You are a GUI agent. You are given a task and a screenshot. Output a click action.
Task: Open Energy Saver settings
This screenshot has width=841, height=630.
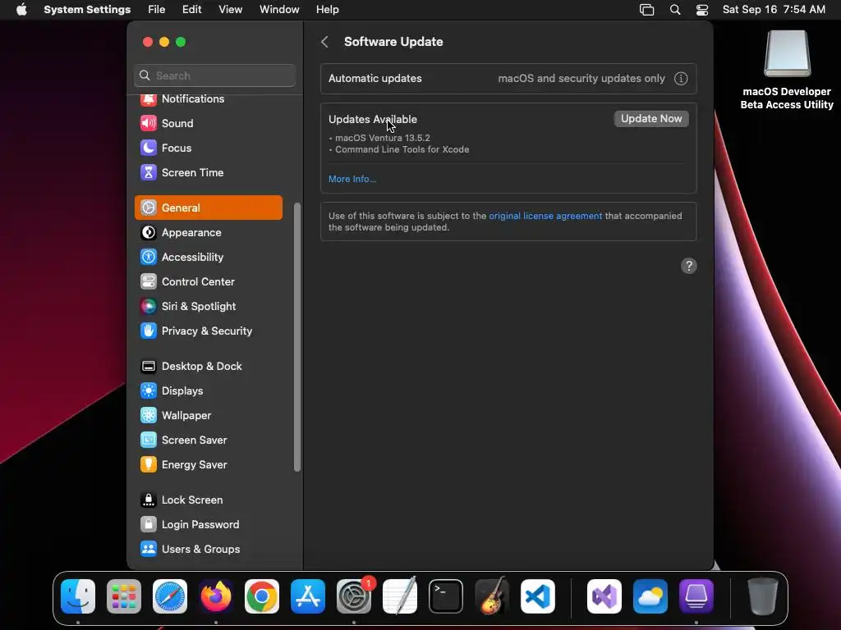coord(208,465)
